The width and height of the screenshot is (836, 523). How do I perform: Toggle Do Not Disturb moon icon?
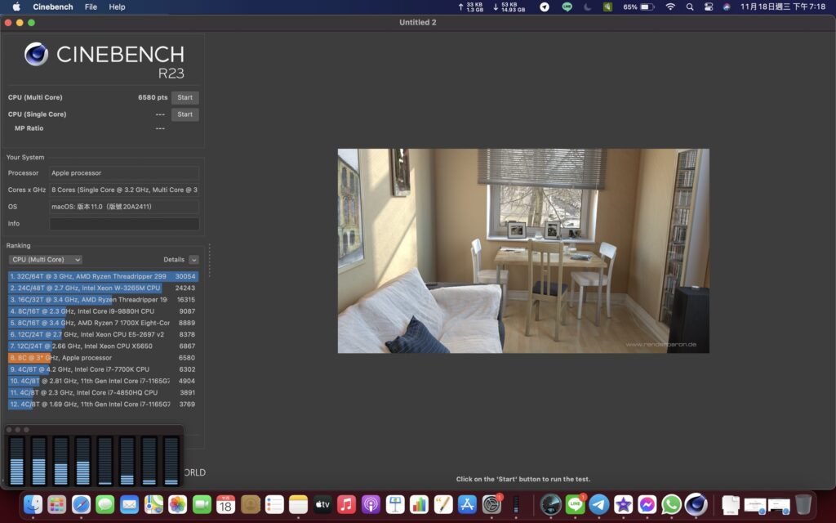click(x=588, y=7)
